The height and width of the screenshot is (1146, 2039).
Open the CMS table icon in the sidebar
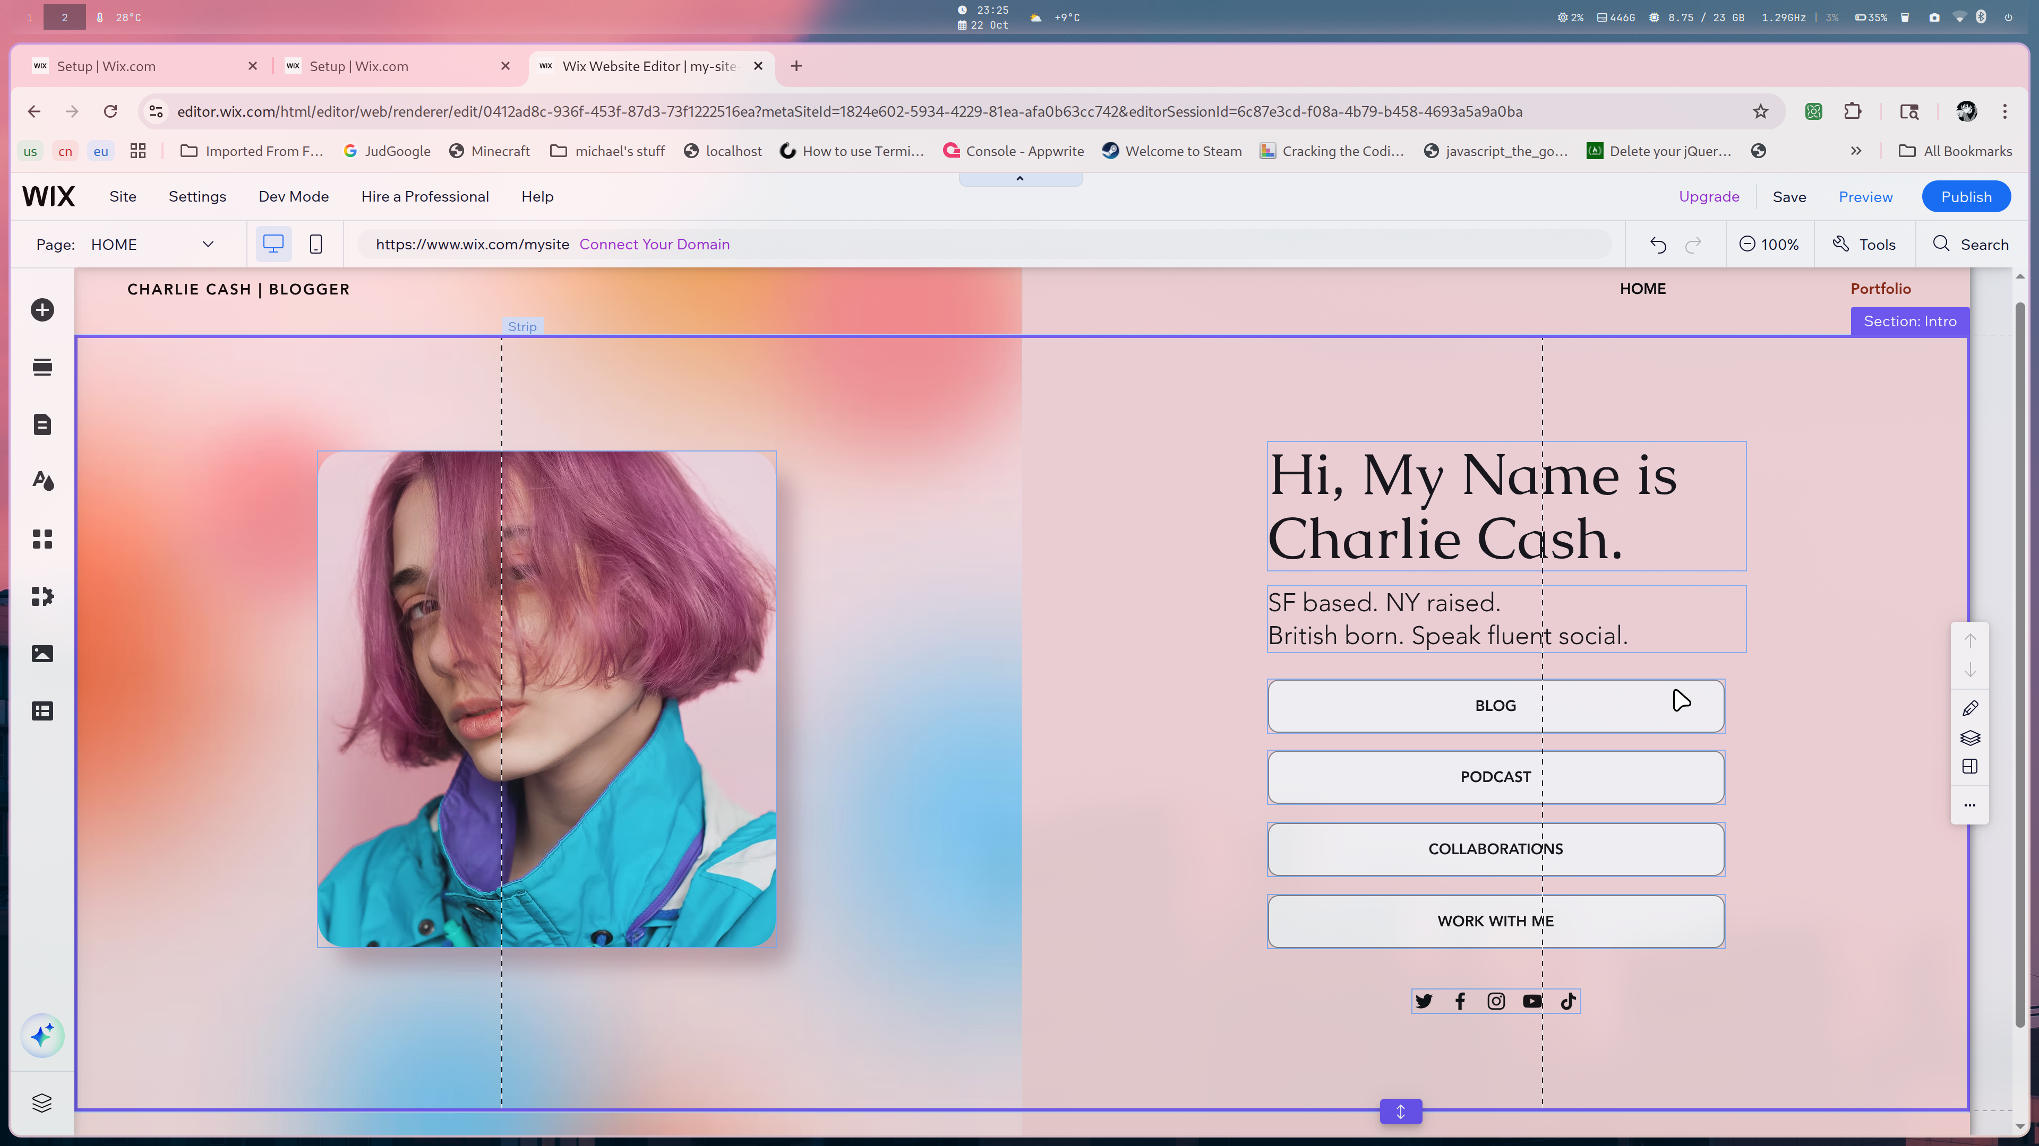click(42, 711)
